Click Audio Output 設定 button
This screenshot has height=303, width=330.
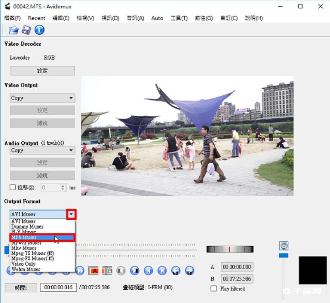point(43,162)
